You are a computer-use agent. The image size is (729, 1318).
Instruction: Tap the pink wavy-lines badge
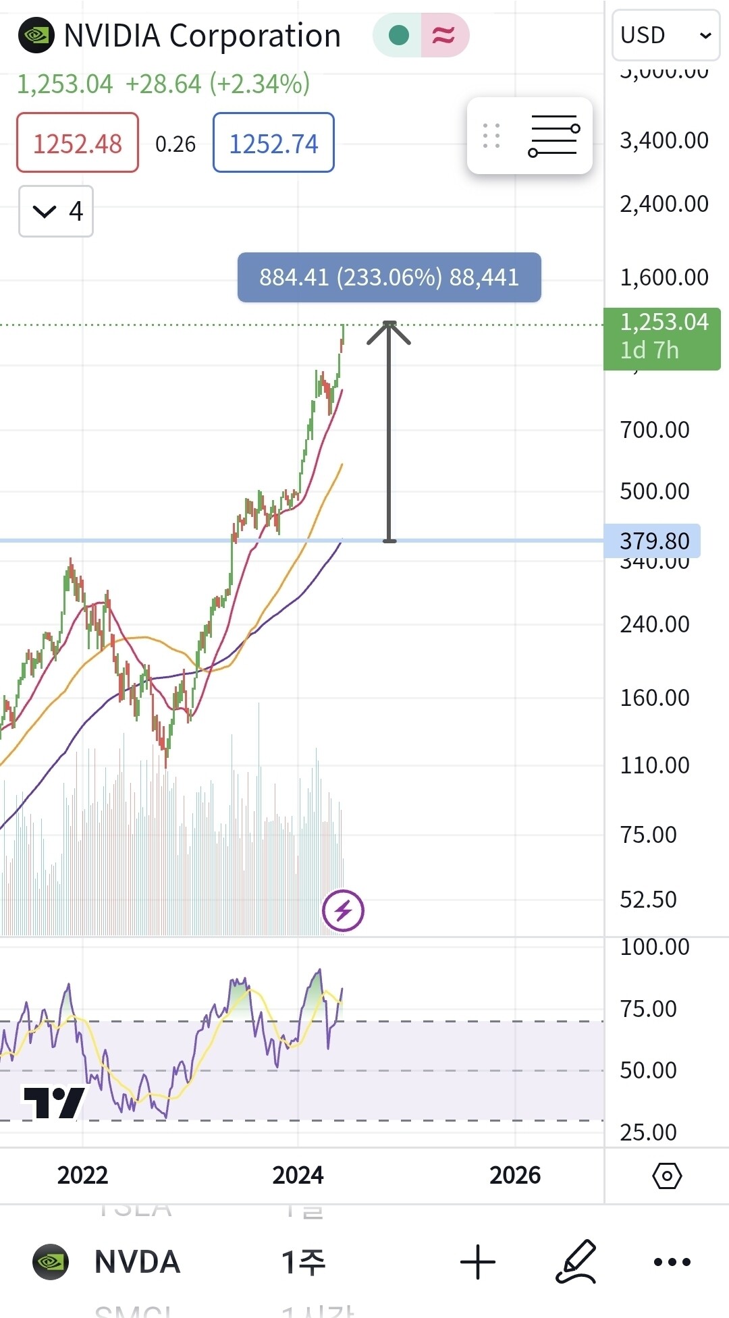(x=443, y=35)
